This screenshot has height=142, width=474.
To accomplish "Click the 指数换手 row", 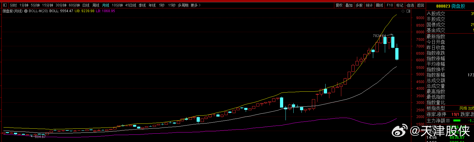I will (450, 69).
